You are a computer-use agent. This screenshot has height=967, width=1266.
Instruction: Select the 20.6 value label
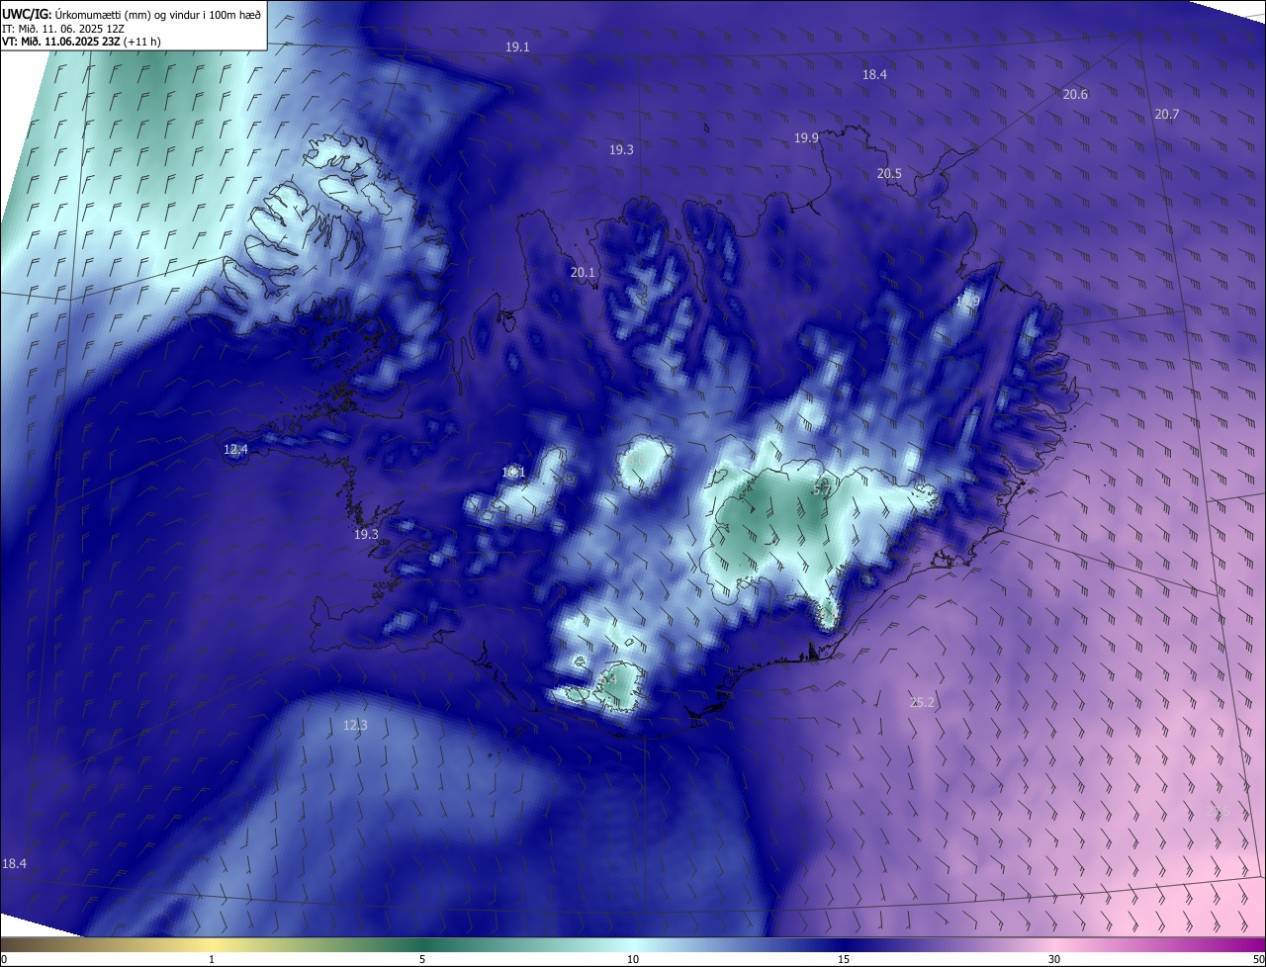click(x=1075, y=95)
